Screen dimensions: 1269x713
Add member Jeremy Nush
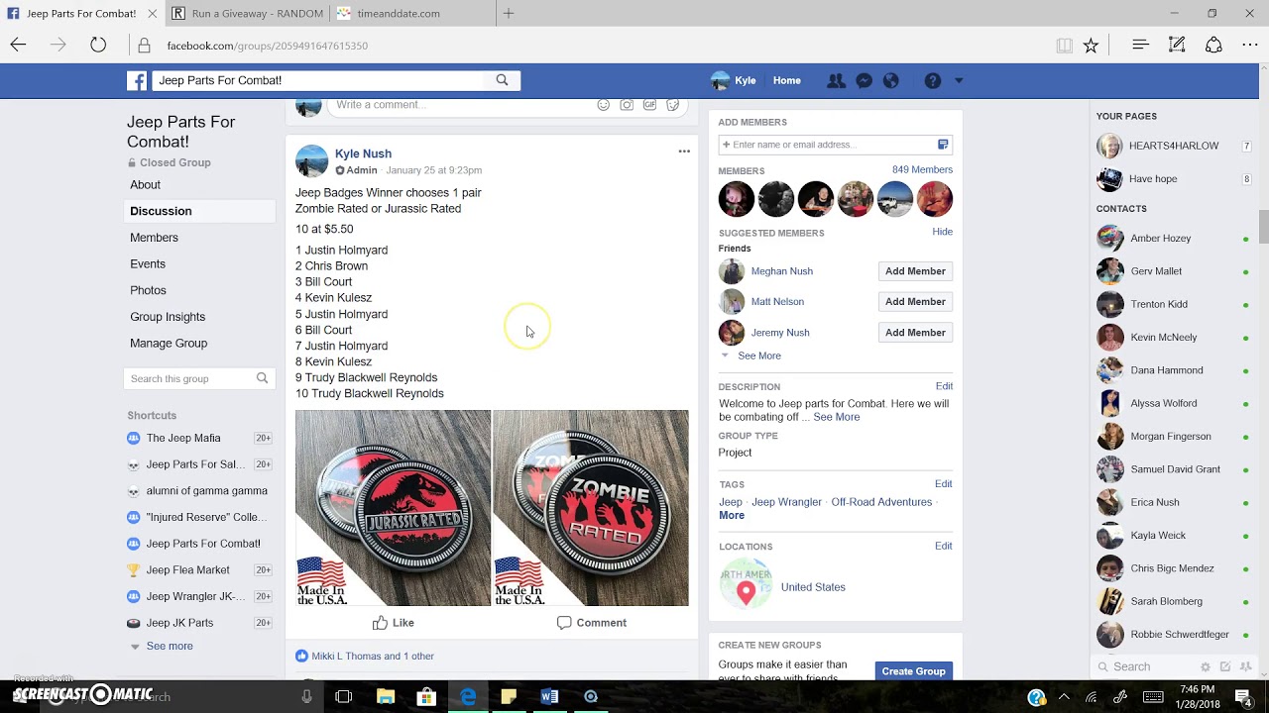[915, 333]
